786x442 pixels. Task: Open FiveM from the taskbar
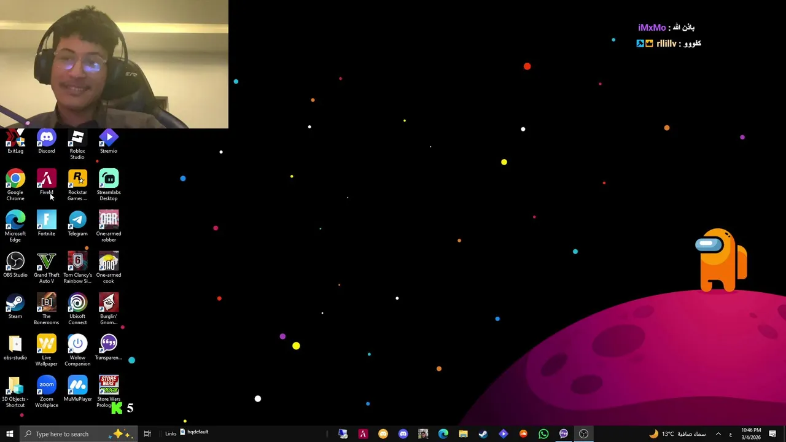tap(363, 434)
